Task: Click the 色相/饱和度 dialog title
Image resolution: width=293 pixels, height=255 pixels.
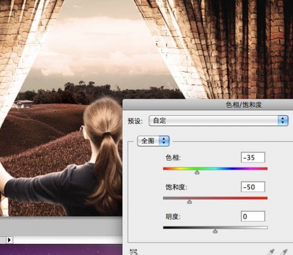Action: tap(244, 105)
